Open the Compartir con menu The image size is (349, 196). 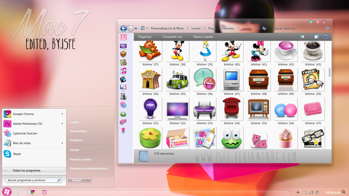(x=174, y=37)
